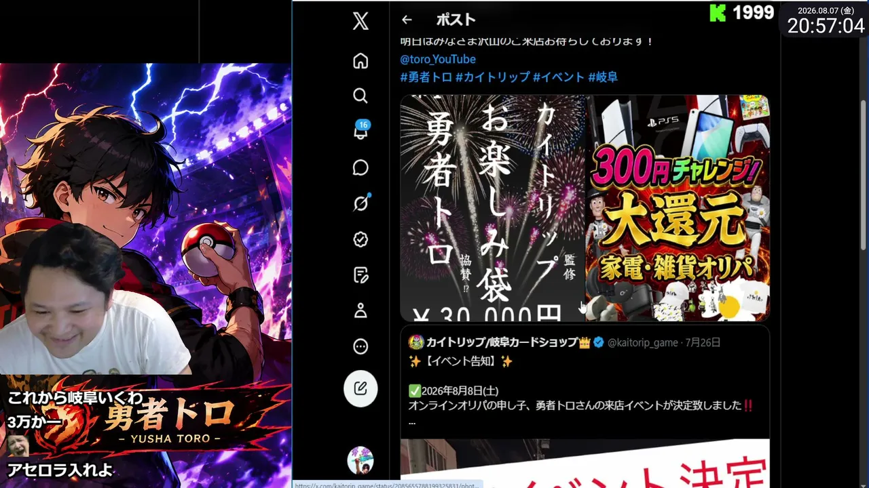Click the round compose post button

360,388
